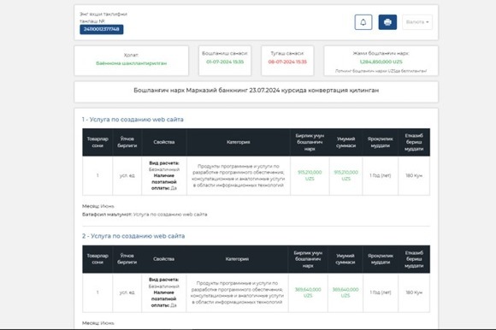This screenshot has height=330, width=496.
Task: Click the 915,210,000 UZS total amount in first table
Action: tap(345, 175)
